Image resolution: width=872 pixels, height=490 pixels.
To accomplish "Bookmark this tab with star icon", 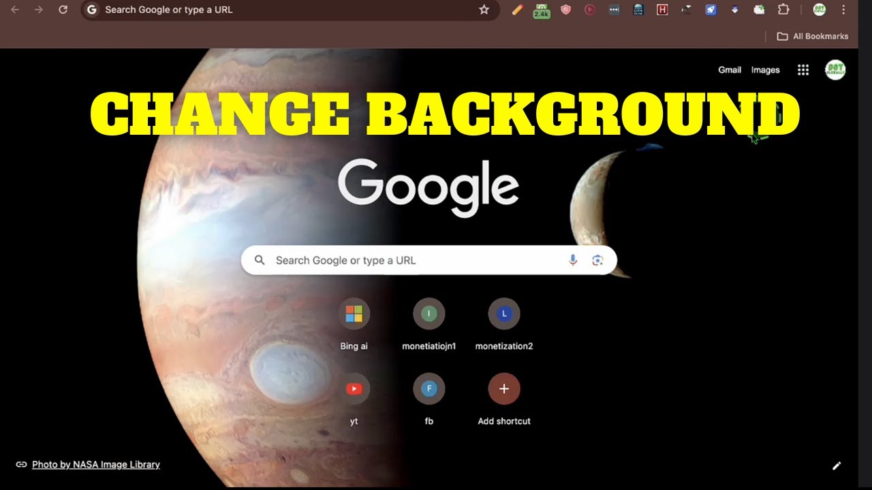I will click(484, 10).
